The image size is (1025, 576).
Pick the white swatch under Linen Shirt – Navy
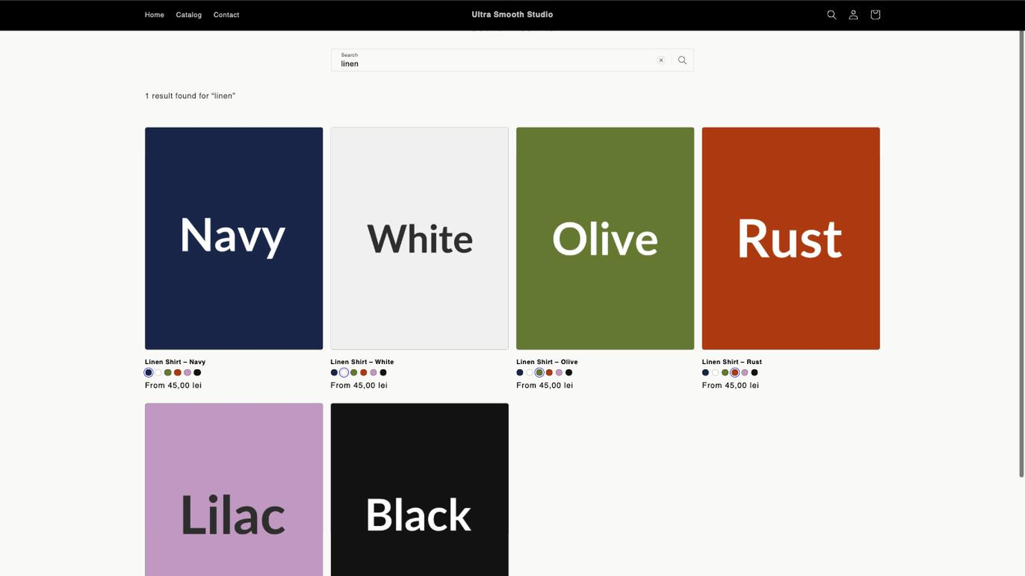pyautogui.click(x=158, y=372)
